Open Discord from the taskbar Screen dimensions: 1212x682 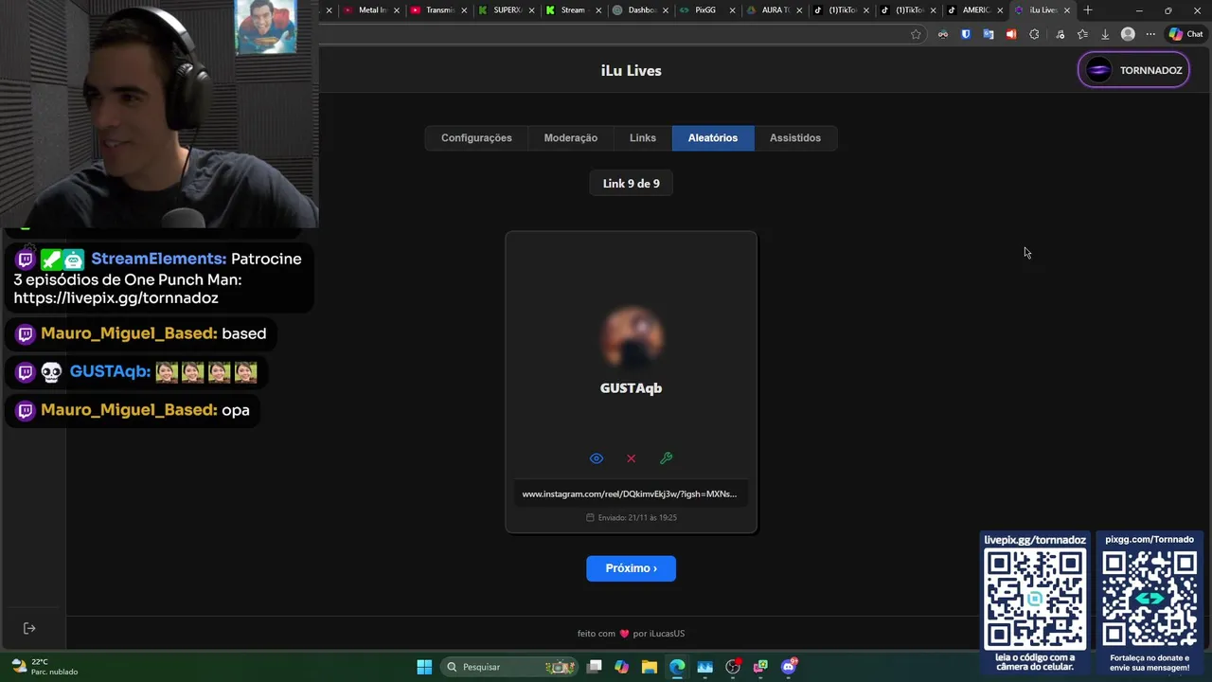(789, 667)
